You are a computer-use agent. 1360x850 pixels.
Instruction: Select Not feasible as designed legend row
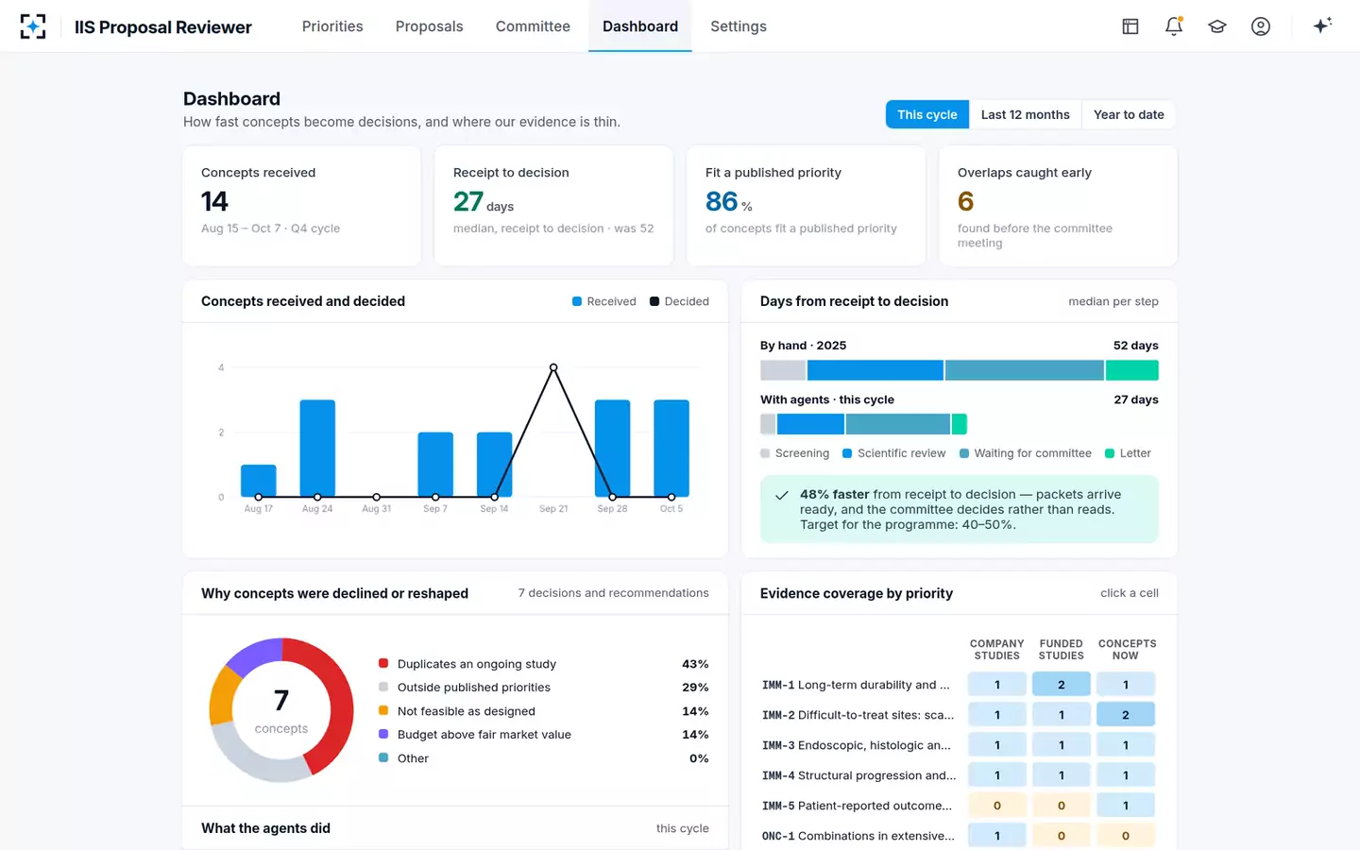[544, 711]
